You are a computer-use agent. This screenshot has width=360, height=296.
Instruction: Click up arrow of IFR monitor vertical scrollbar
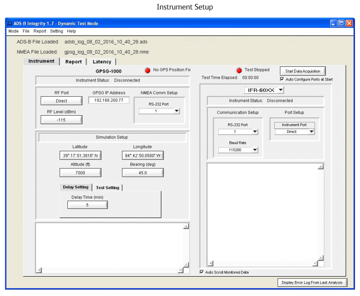[321, 167]
